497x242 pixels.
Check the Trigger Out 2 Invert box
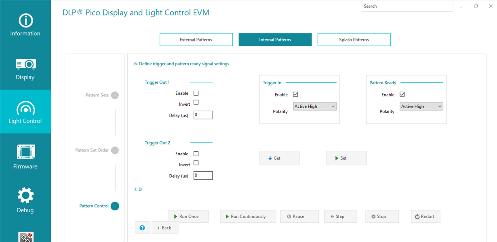point(196,163)
